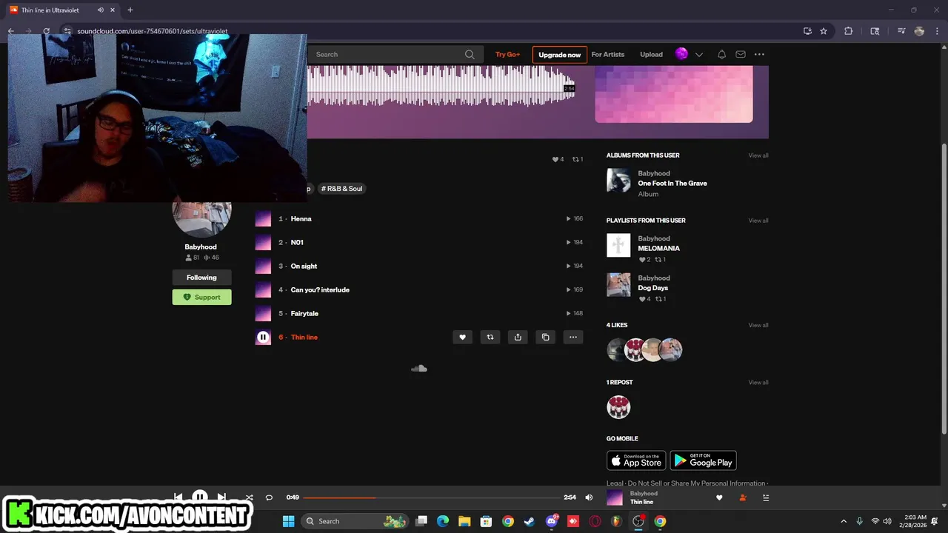This screenshot has height=533, width=948.
Task: Toggle repeat in the bottom player
Action: (269, 497)
